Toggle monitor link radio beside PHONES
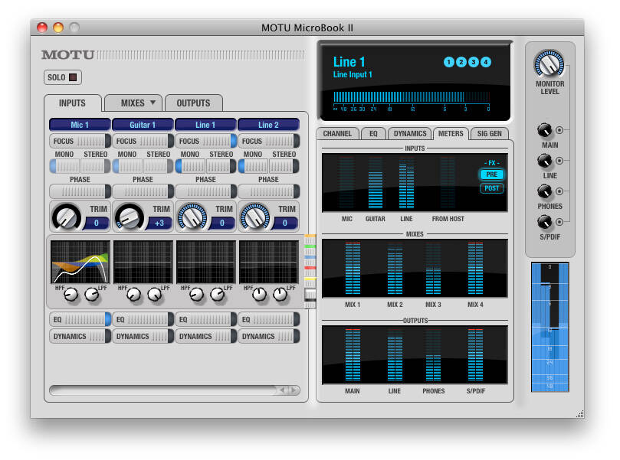 click(x=559, y=191)
